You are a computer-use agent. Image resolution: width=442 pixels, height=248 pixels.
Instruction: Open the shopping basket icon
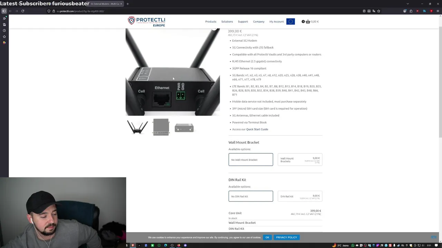(308, 21)
